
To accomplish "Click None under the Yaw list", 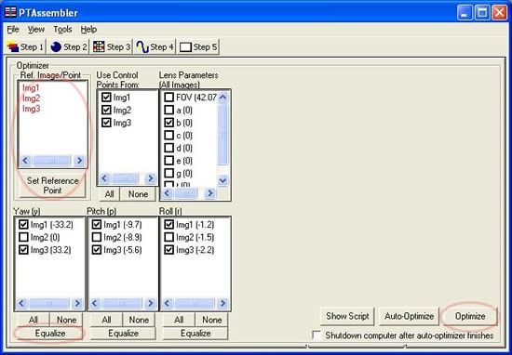I will tap(66, 320).
